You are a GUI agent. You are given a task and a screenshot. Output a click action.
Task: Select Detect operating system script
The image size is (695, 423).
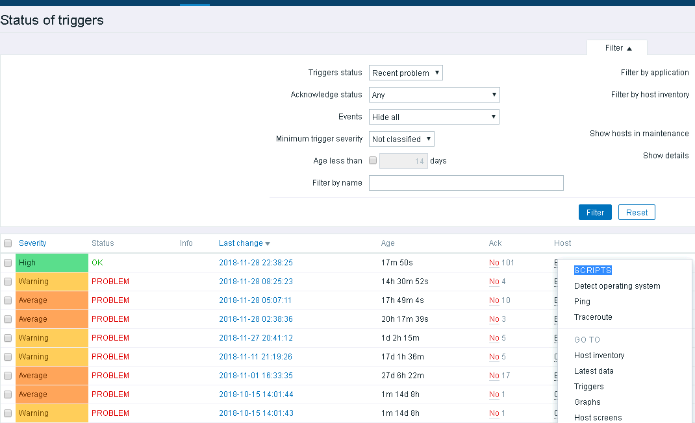(617, 286)
